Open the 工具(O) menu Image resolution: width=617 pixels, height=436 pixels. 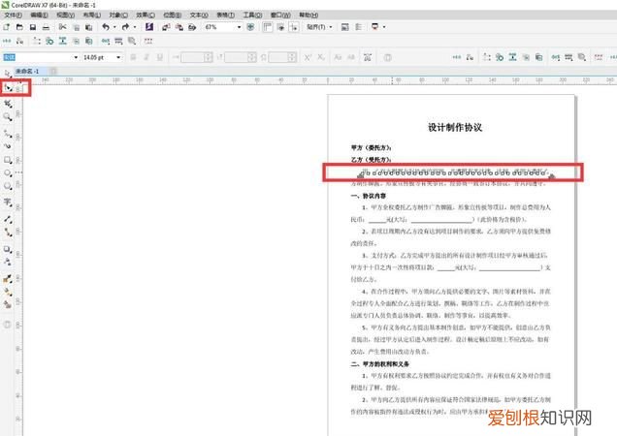click(252, 15)
